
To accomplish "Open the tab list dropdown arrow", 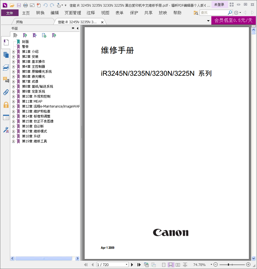I will [208, 21].
